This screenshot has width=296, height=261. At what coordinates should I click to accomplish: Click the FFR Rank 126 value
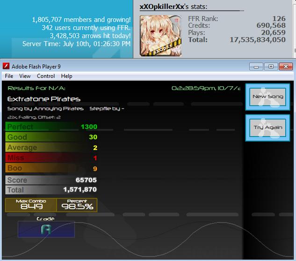pyautogui.click(x=279, y=19)
